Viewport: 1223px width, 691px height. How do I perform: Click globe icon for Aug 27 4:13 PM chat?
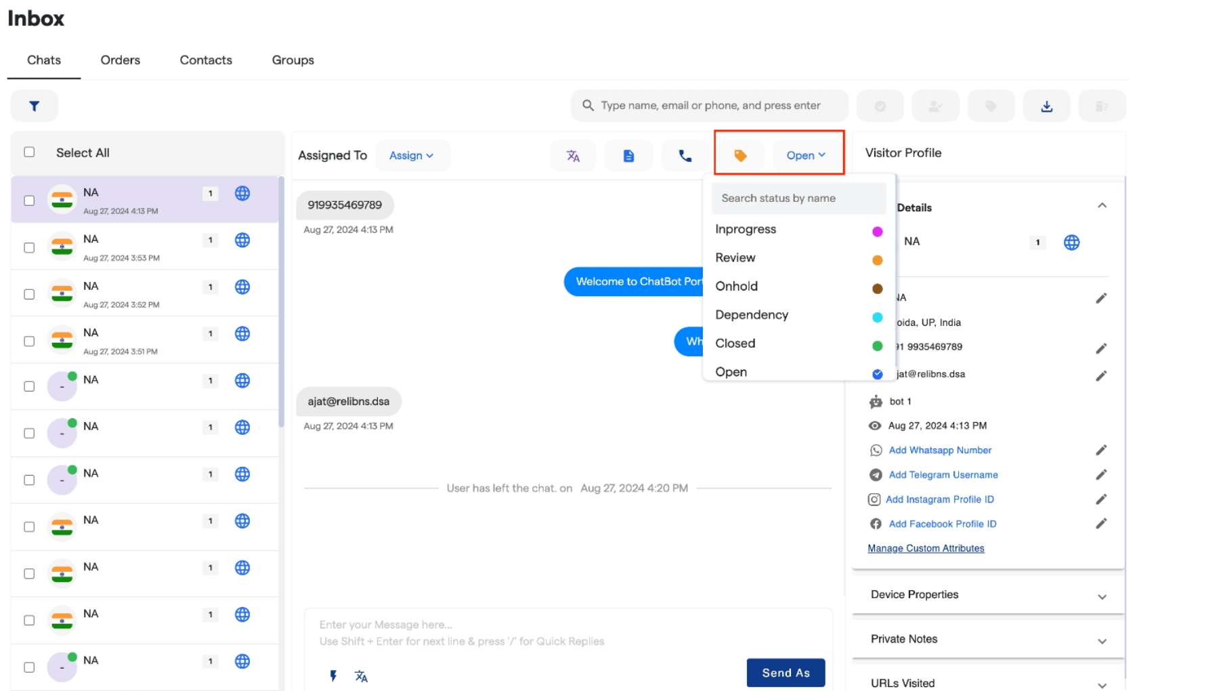coord(242,194)
